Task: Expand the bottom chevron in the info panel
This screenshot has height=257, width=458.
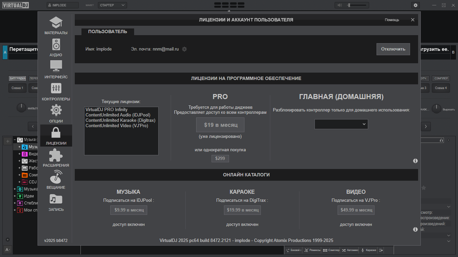Action: click(x=449, y=241)
